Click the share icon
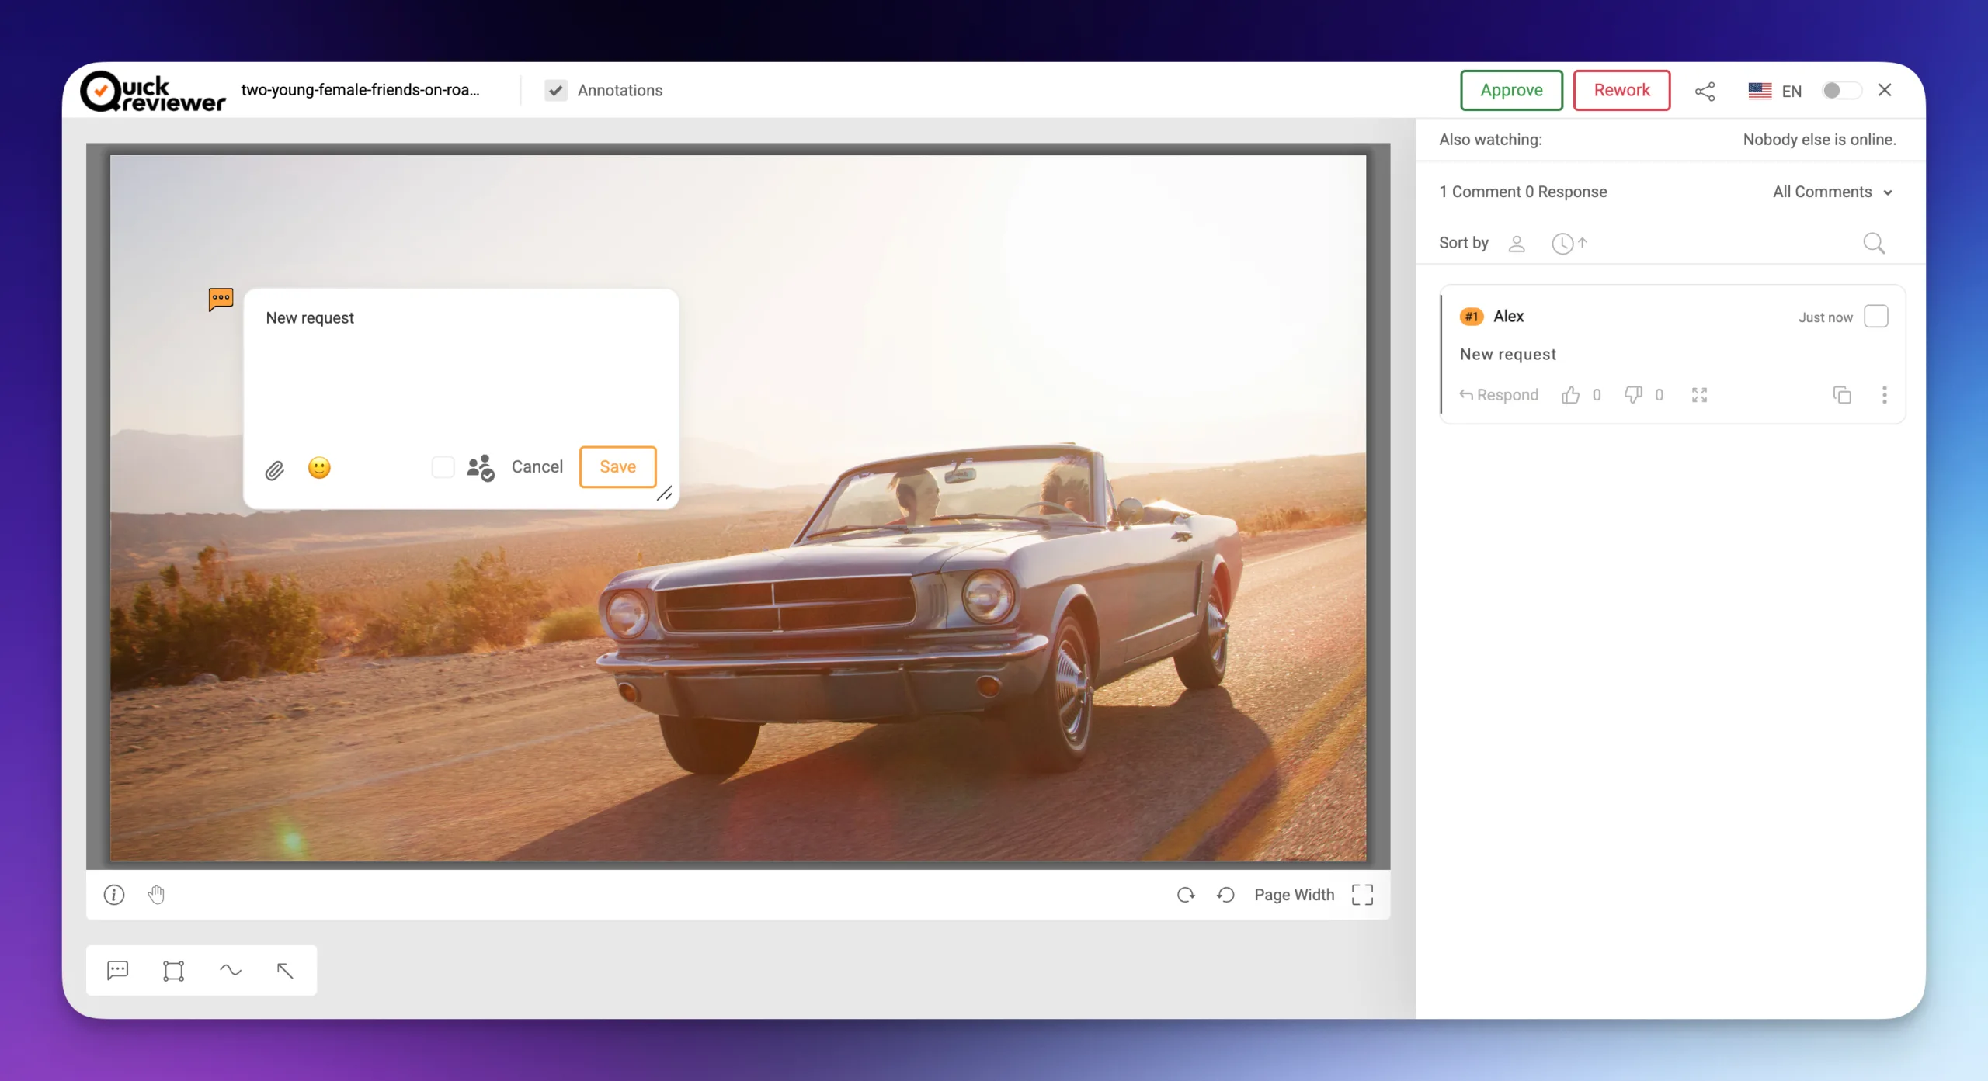Image resolution: width=1988 pixels, height=1081 pixels. (x=1705, y=91)
